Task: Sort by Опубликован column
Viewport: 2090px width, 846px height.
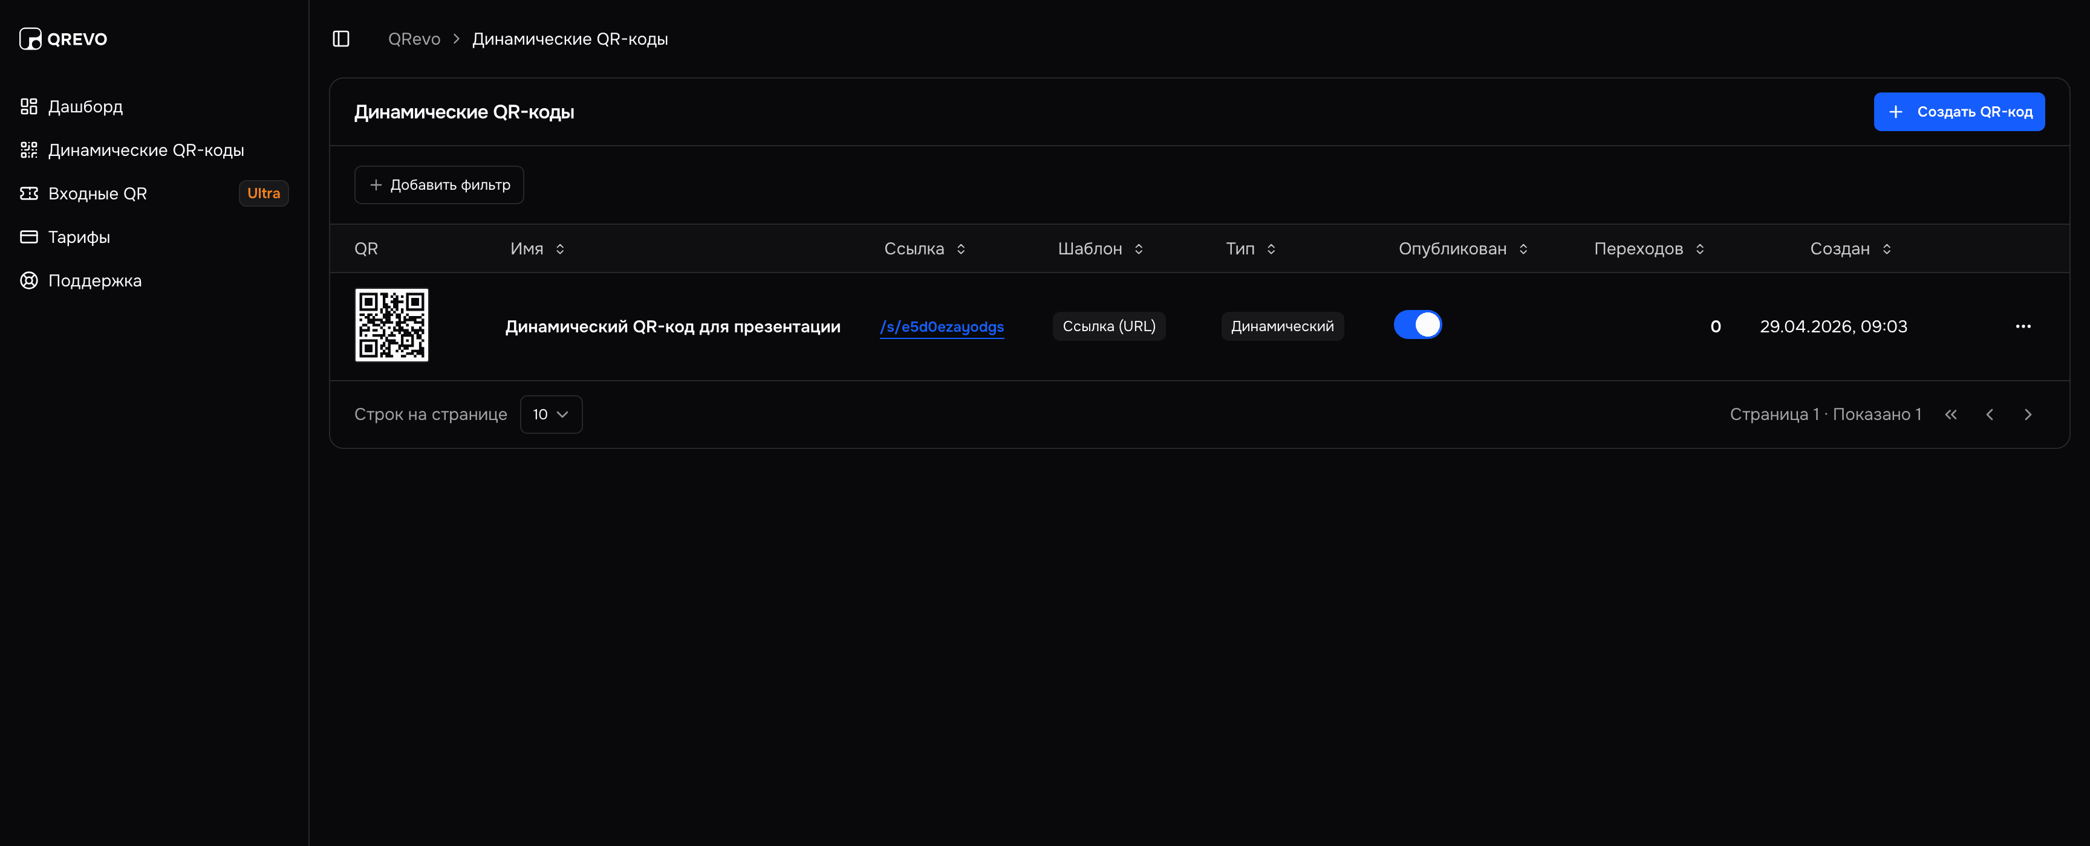Action: (1463, 249)
